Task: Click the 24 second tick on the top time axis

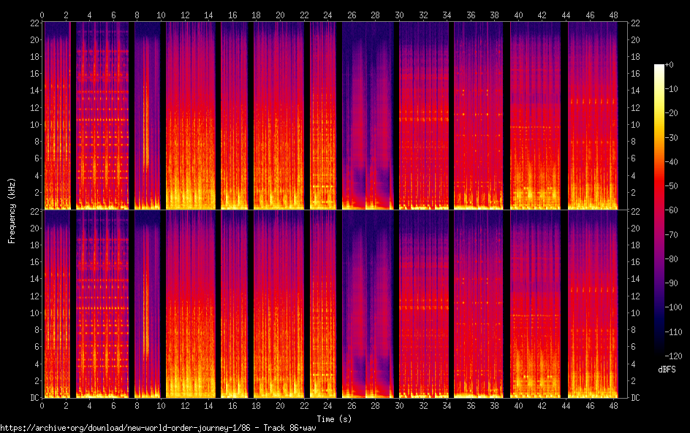Action: 328,15
